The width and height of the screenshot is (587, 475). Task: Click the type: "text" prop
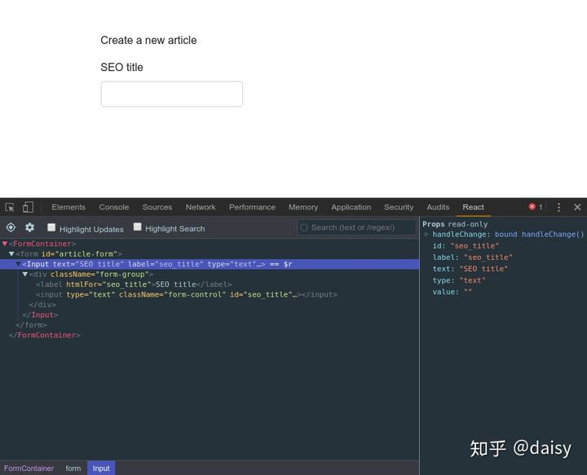click(x=459, y=280)
